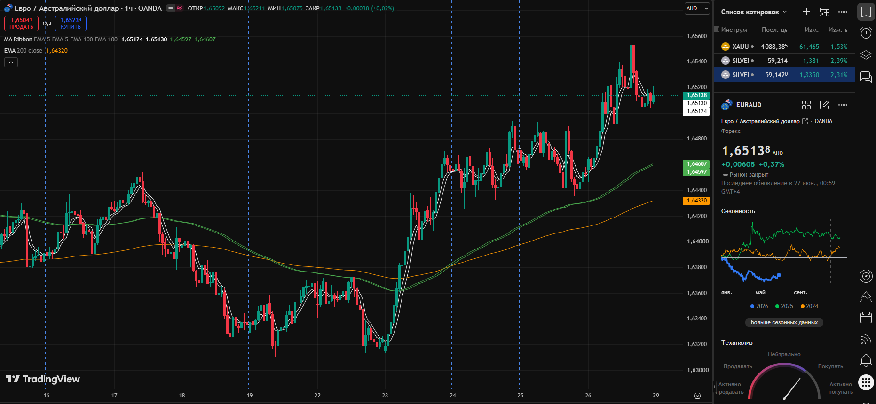This screenshot has width=876, height=404.
Task: Click the EURAUD symbol name in details
Action: (x=749, y=105)
